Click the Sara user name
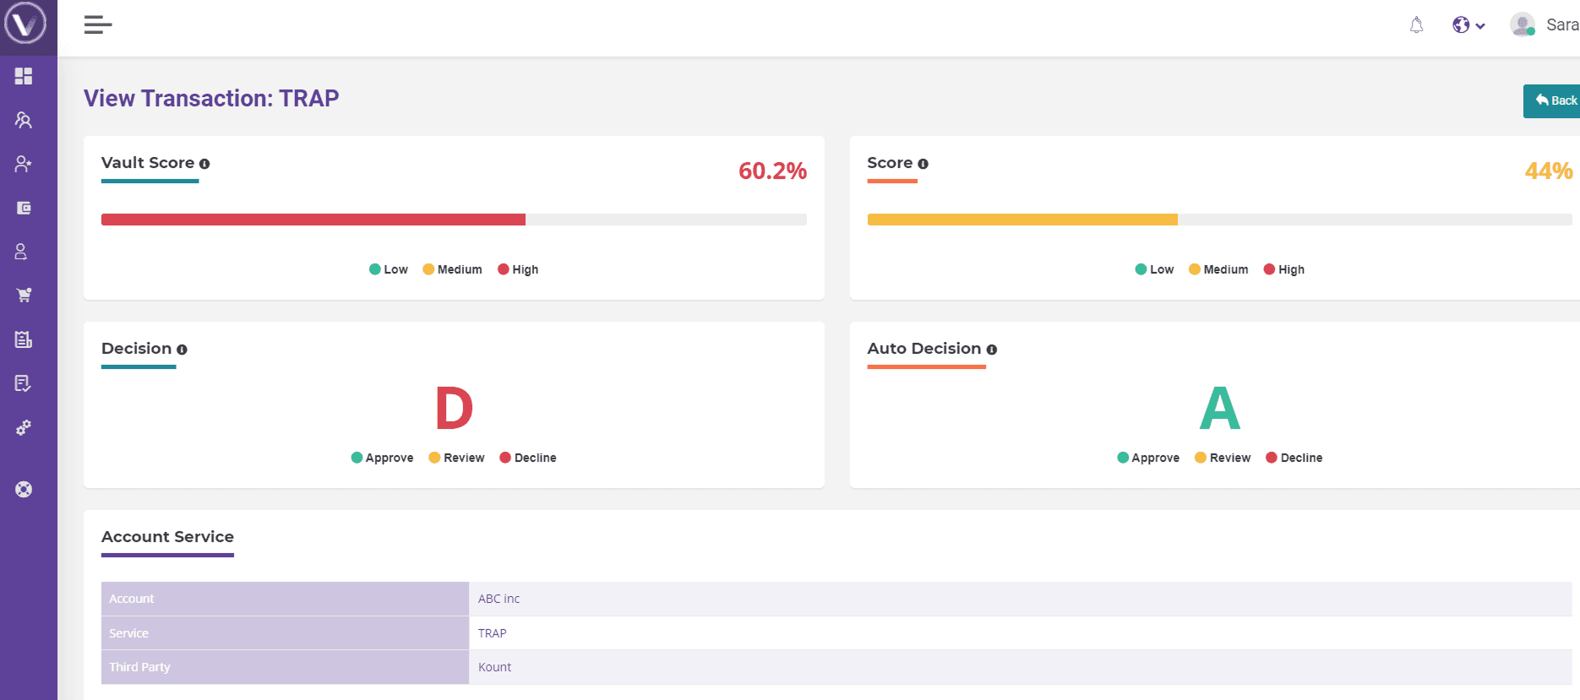The height and width of the screenshot is (700, 1580). (x=1562, y=25)
